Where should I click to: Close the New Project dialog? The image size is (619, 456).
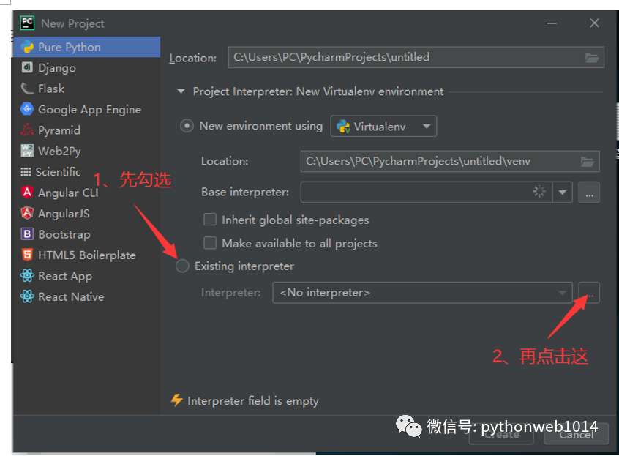coord(595,23)
